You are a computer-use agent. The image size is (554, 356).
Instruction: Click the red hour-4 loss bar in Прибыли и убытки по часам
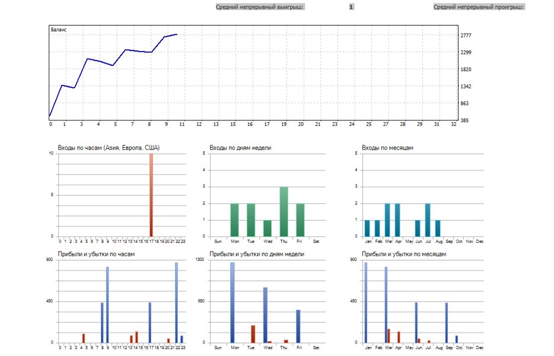[84, 338]
